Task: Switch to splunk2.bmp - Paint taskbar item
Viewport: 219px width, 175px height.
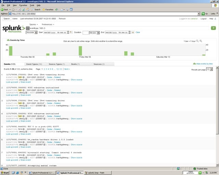Action: point(98,173)
